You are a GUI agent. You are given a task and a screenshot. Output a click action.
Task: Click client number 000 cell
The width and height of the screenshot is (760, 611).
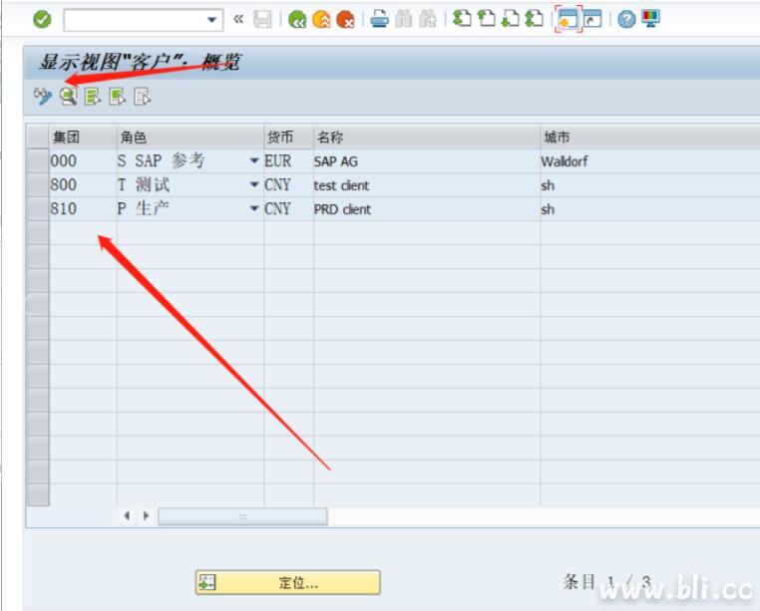point(83,160)
